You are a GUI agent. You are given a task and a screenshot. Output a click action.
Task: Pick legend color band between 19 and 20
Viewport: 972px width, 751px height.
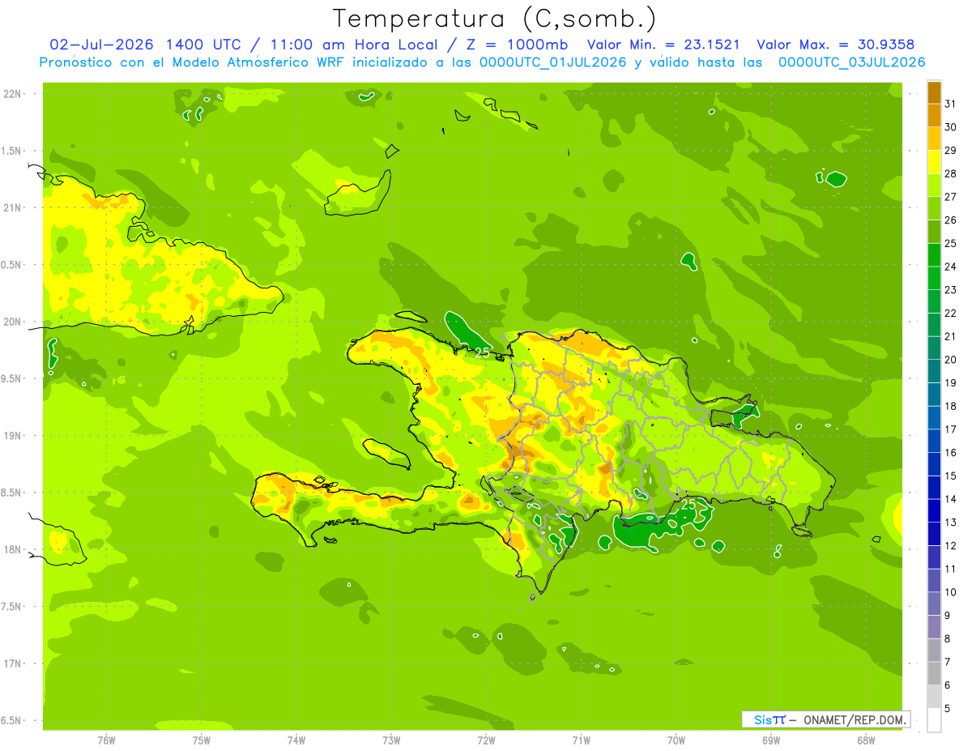934,372
